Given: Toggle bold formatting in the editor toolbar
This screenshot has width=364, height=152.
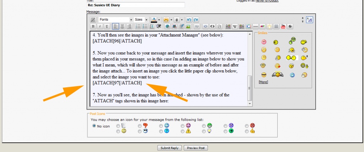Looking at the screenshot, I should (x=93, y=26).
